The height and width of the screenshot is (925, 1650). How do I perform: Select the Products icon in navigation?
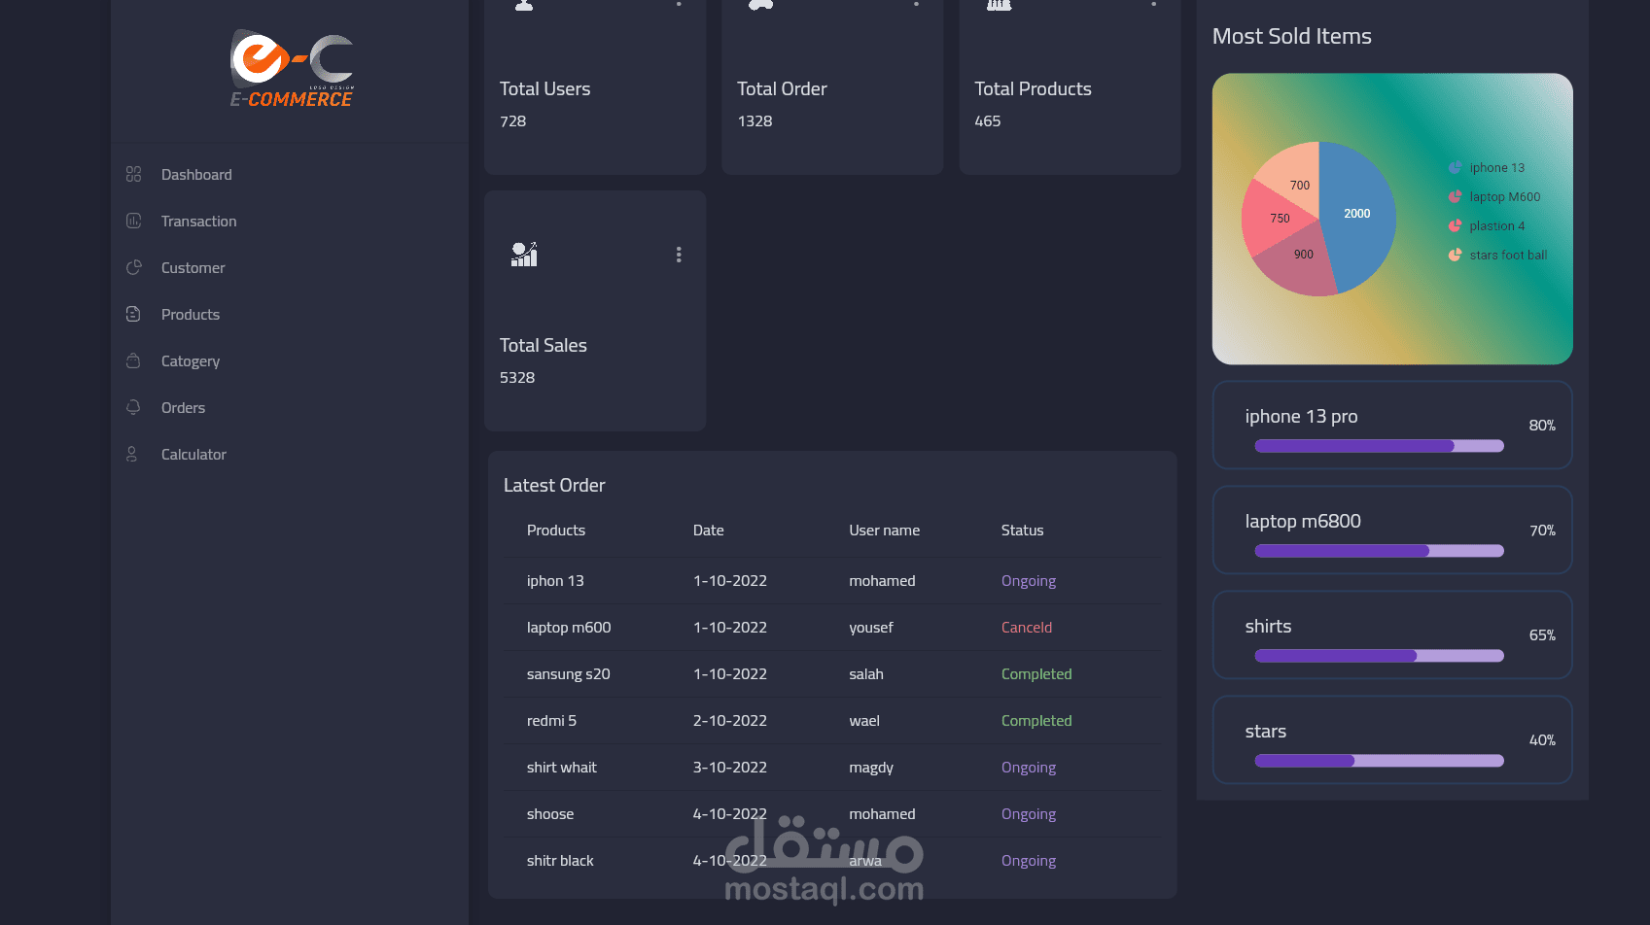(x=133, y=314)
